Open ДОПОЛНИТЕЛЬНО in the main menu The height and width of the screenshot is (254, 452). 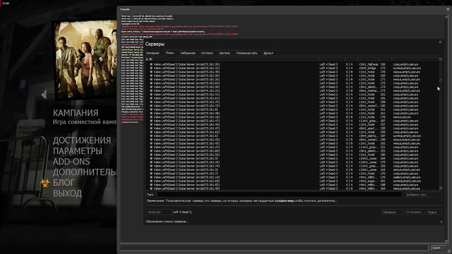pos(85,172)
